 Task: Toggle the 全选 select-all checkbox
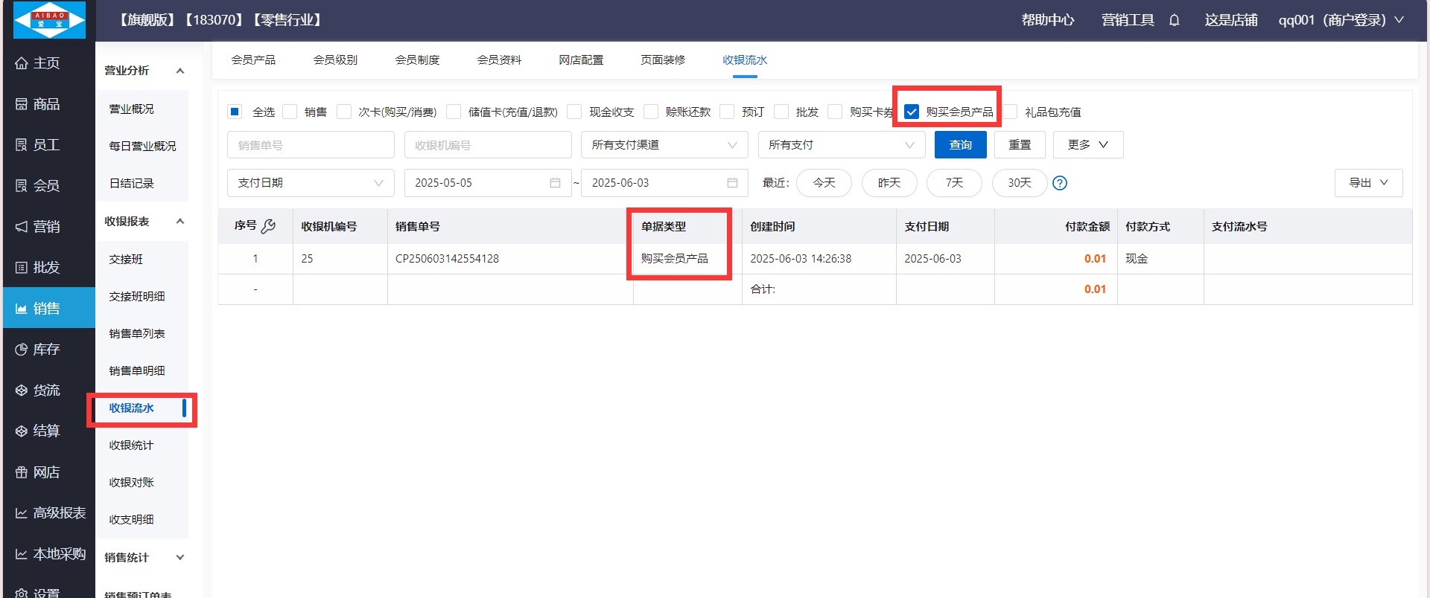click(x=235, y=112)
